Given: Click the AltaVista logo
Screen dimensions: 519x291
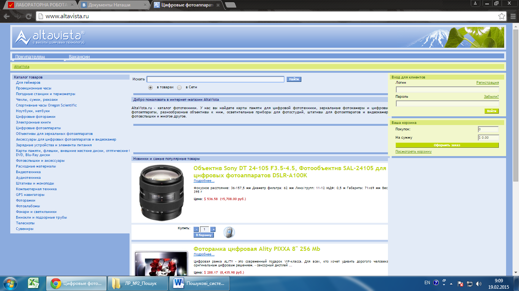Looking at the screenshot, I should (x=50, y=37).
